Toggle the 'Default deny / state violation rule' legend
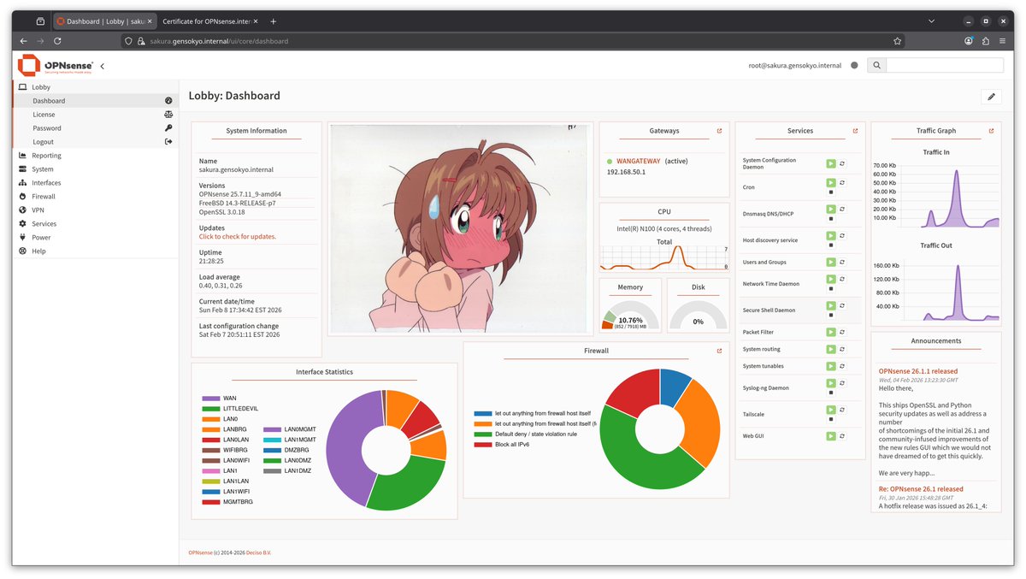This screenshot has width=1026, height=579. tap(526, 434)
